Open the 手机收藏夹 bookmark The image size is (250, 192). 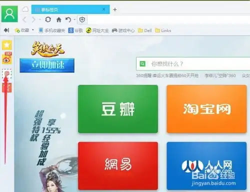(51, 30)
